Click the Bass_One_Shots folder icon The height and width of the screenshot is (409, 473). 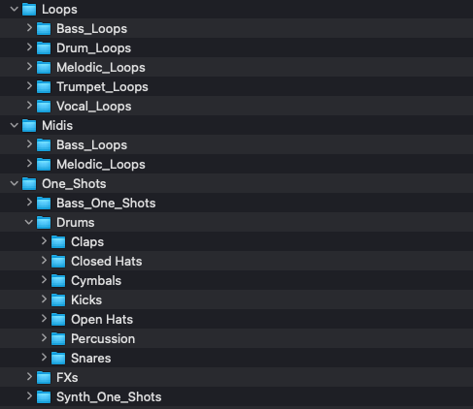click(x=44, y=203)
